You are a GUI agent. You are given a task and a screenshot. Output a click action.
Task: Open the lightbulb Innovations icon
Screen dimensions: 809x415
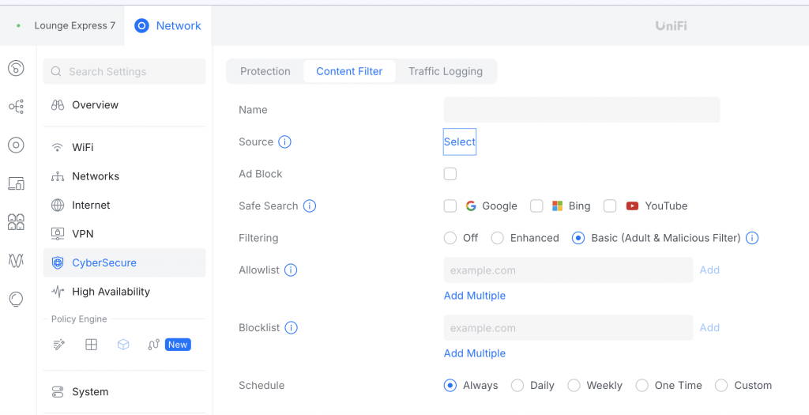point(16,299)
